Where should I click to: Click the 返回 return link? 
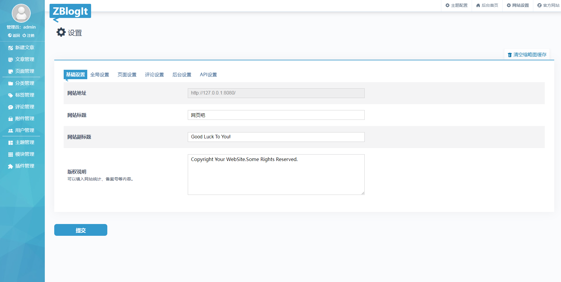14,35
